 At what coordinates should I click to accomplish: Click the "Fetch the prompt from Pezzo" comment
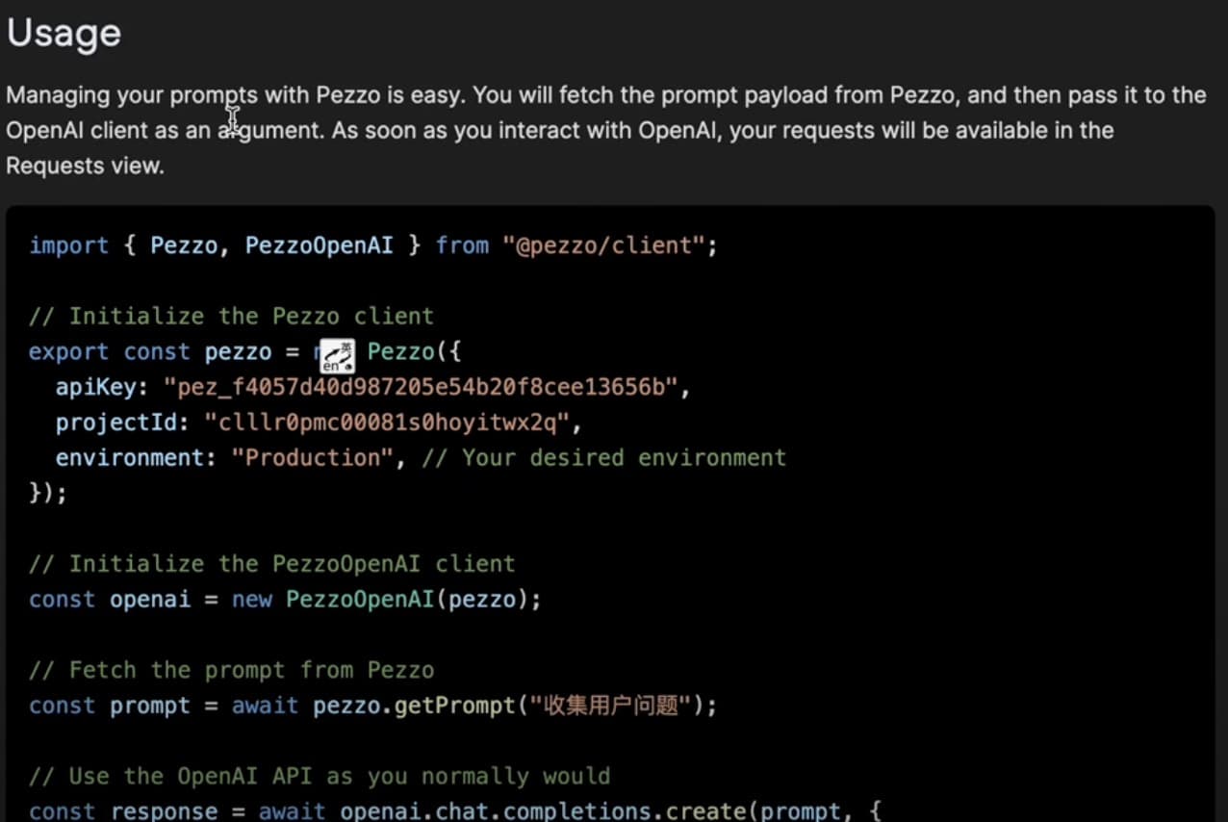pyautogui.click(x=231, y=670)
